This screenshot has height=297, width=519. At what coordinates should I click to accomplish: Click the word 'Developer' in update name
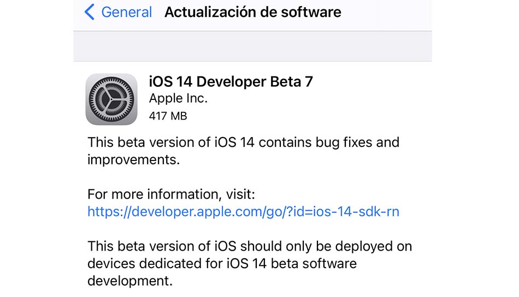click(x=232, y=82)
